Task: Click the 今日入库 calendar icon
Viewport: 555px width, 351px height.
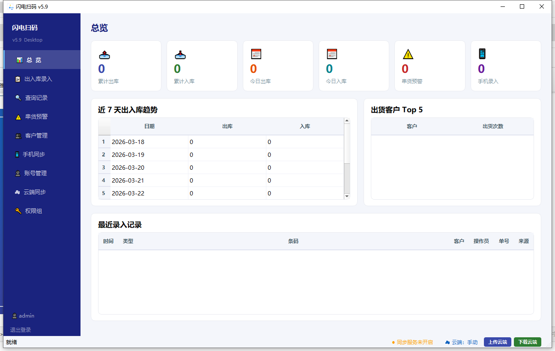Action: click(x=332, y=54)
